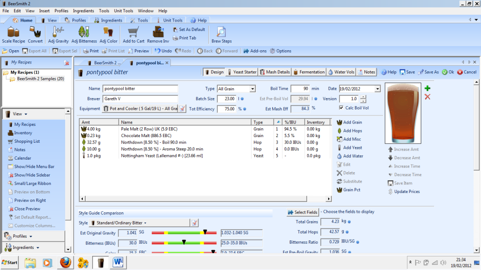481x270 pixels.
Task: Toggle Tot Efficiency indicator dot
Action: pos(245,109)
